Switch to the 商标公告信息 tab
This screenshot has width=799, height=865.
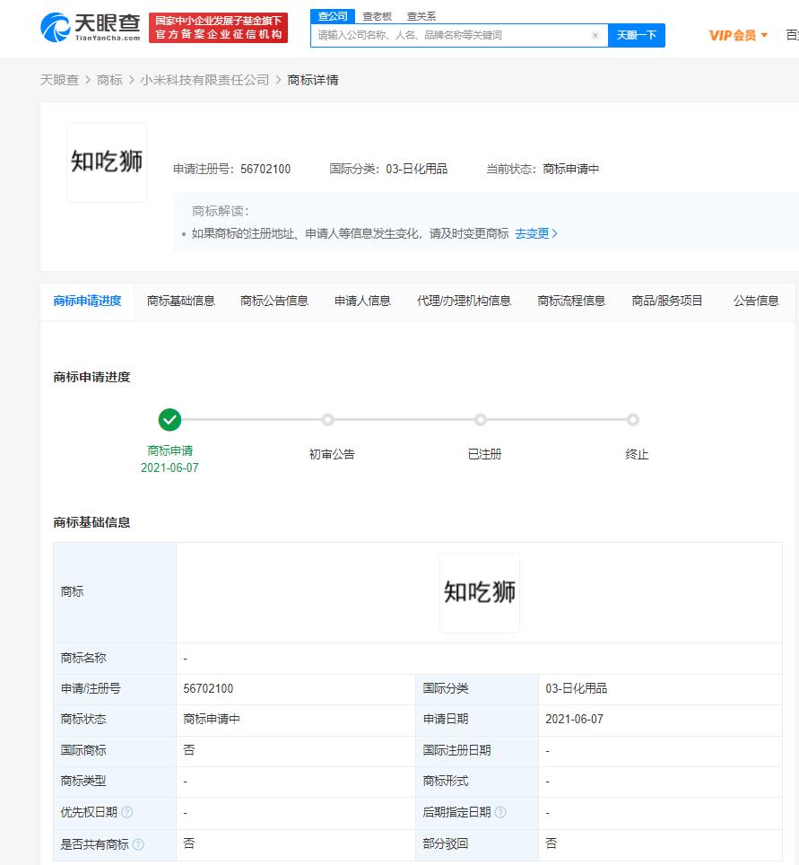tap(274, 301)
